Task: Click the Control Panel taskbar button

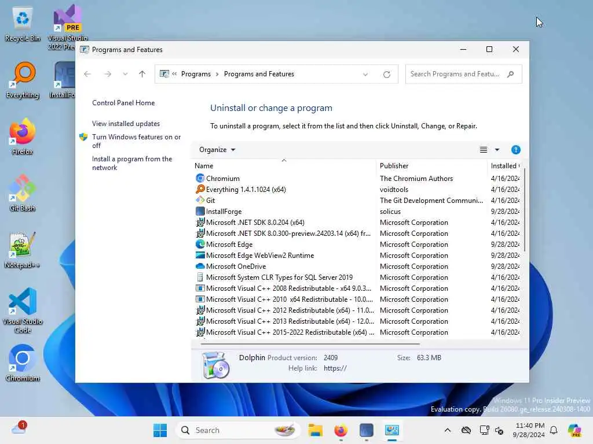Action: tap(392, 430)
